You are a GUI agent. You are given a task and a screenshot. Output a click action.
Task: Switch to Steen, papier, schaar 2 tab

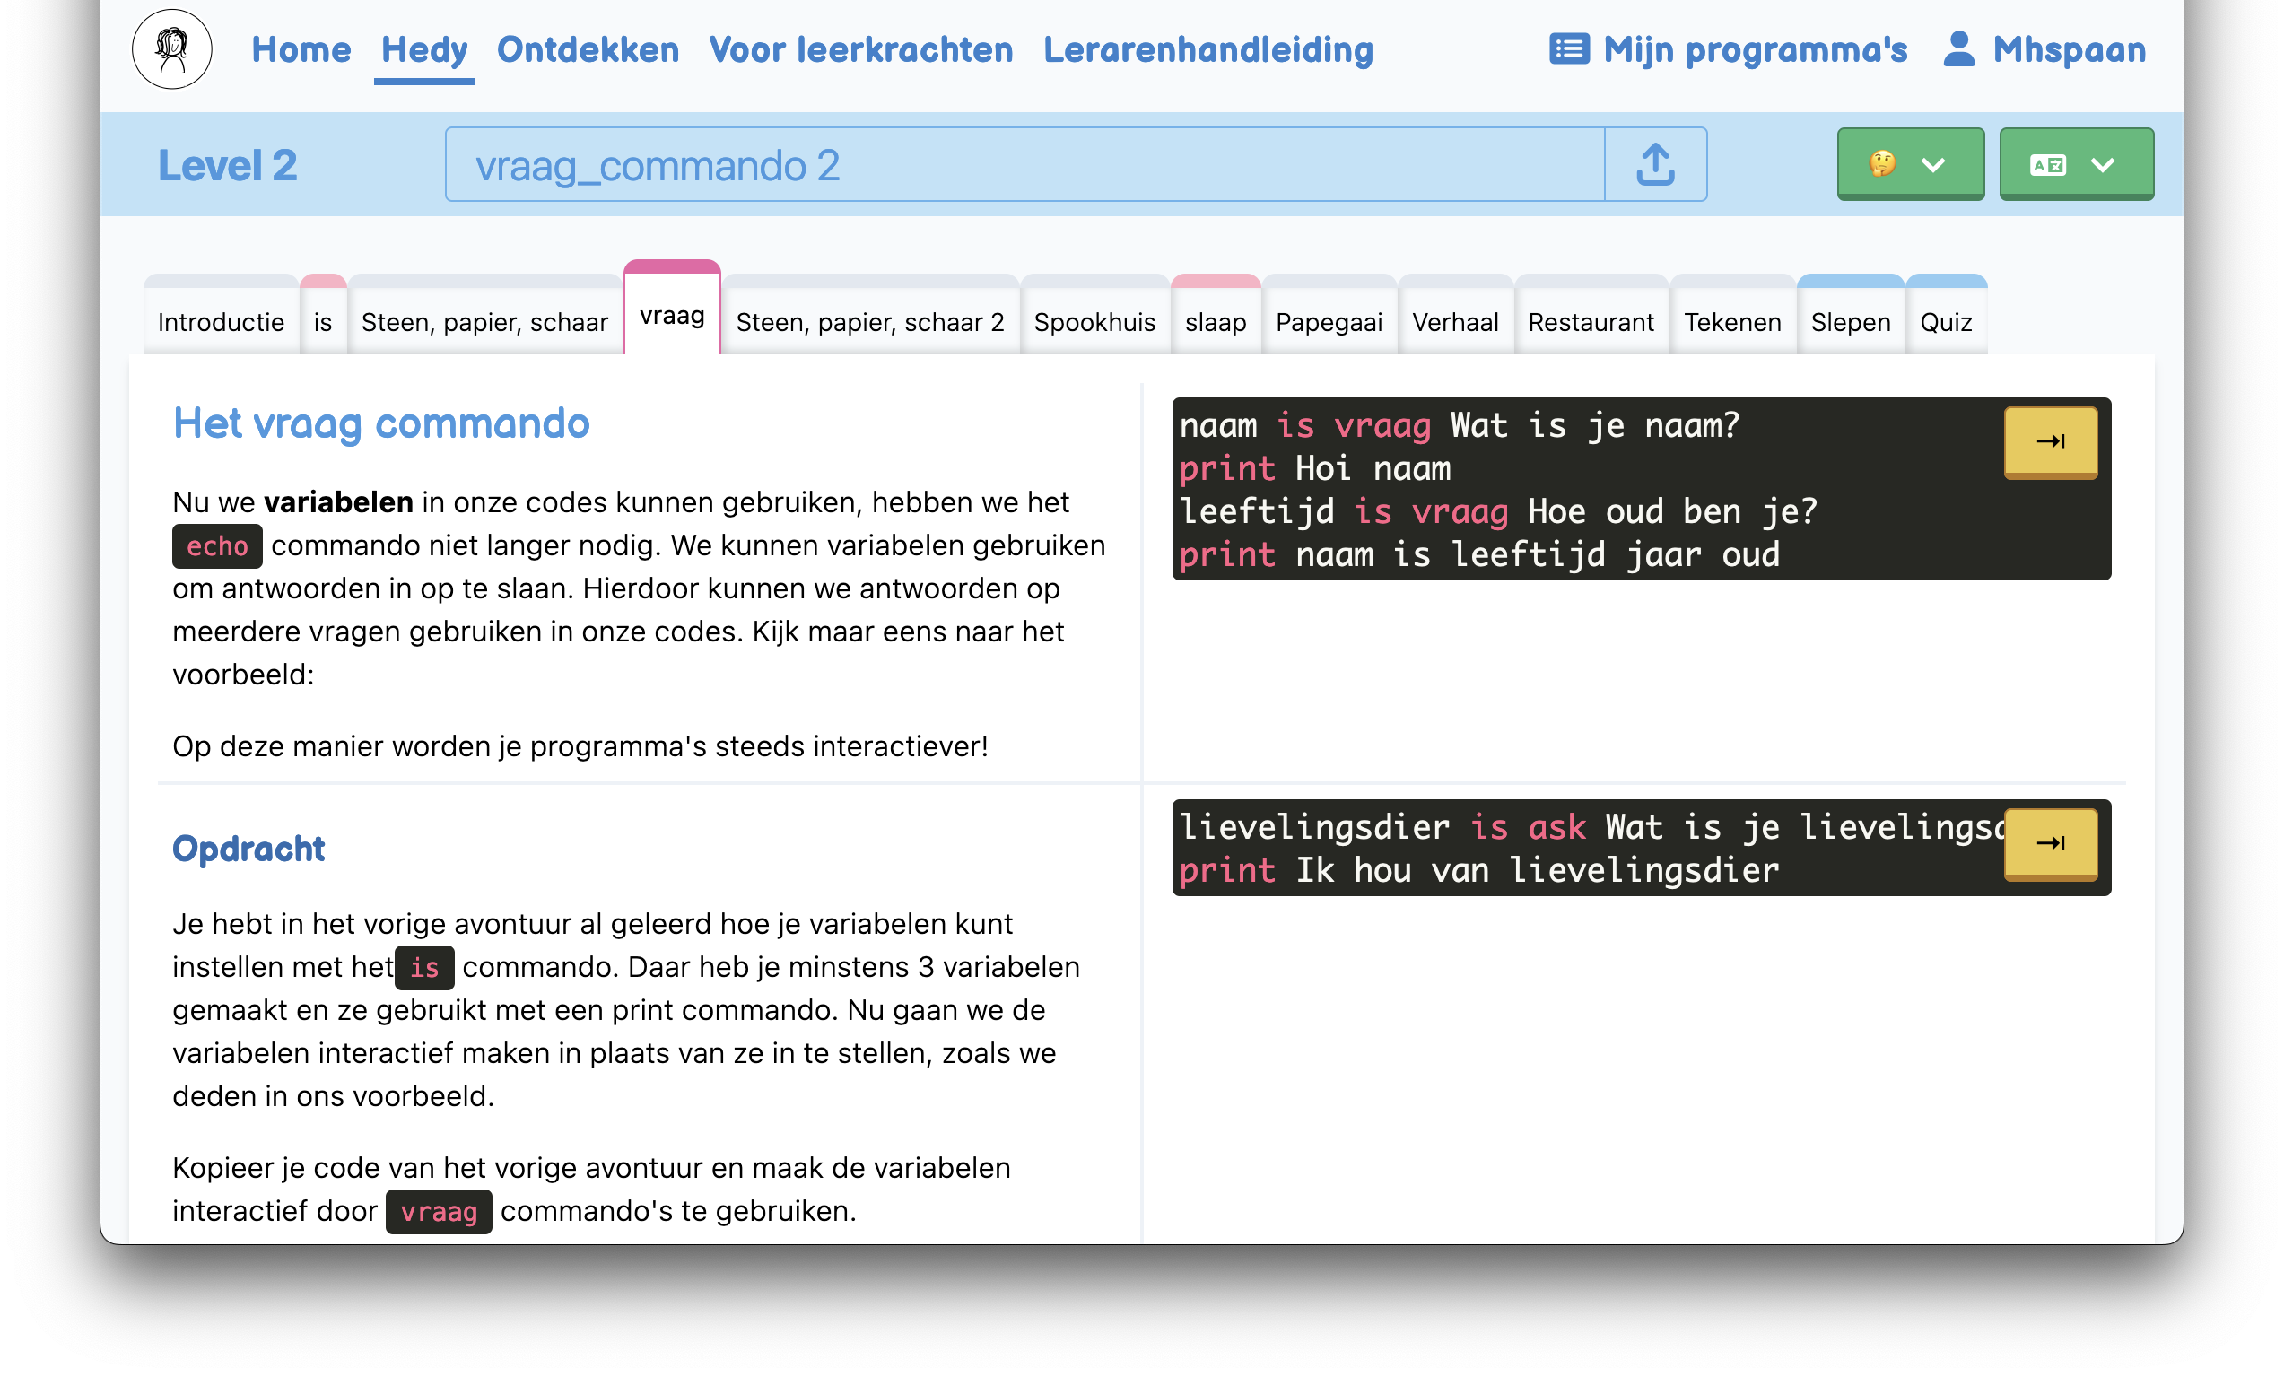869,322
